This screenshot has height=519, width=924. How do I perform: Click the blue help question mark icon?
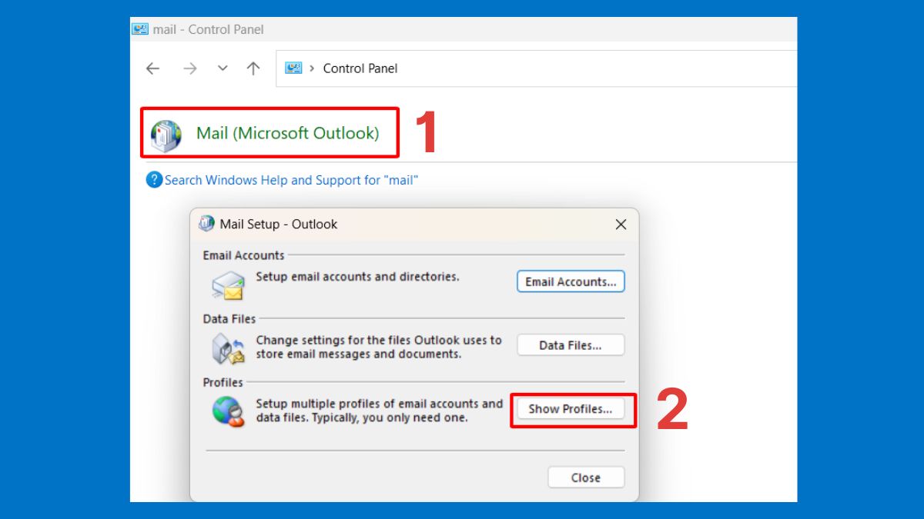click(x=154, y=180)
